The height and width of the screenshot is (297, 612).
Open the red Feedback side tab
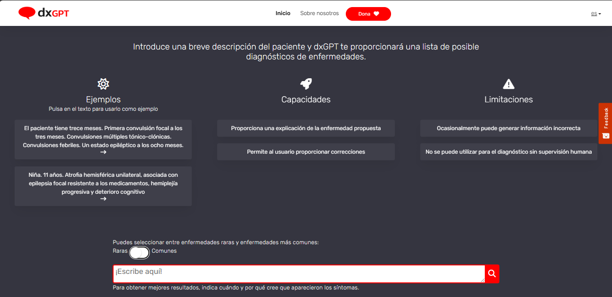(605, 124)
